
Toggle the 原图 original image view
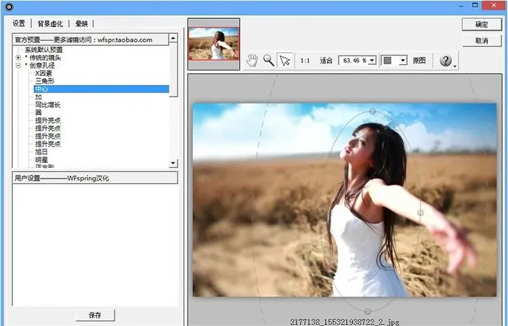pyautogui.click(x=419, y=60)
